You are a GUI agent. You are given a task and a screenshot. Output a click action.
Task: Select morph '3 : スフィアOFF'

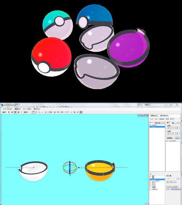click(157, 181)
